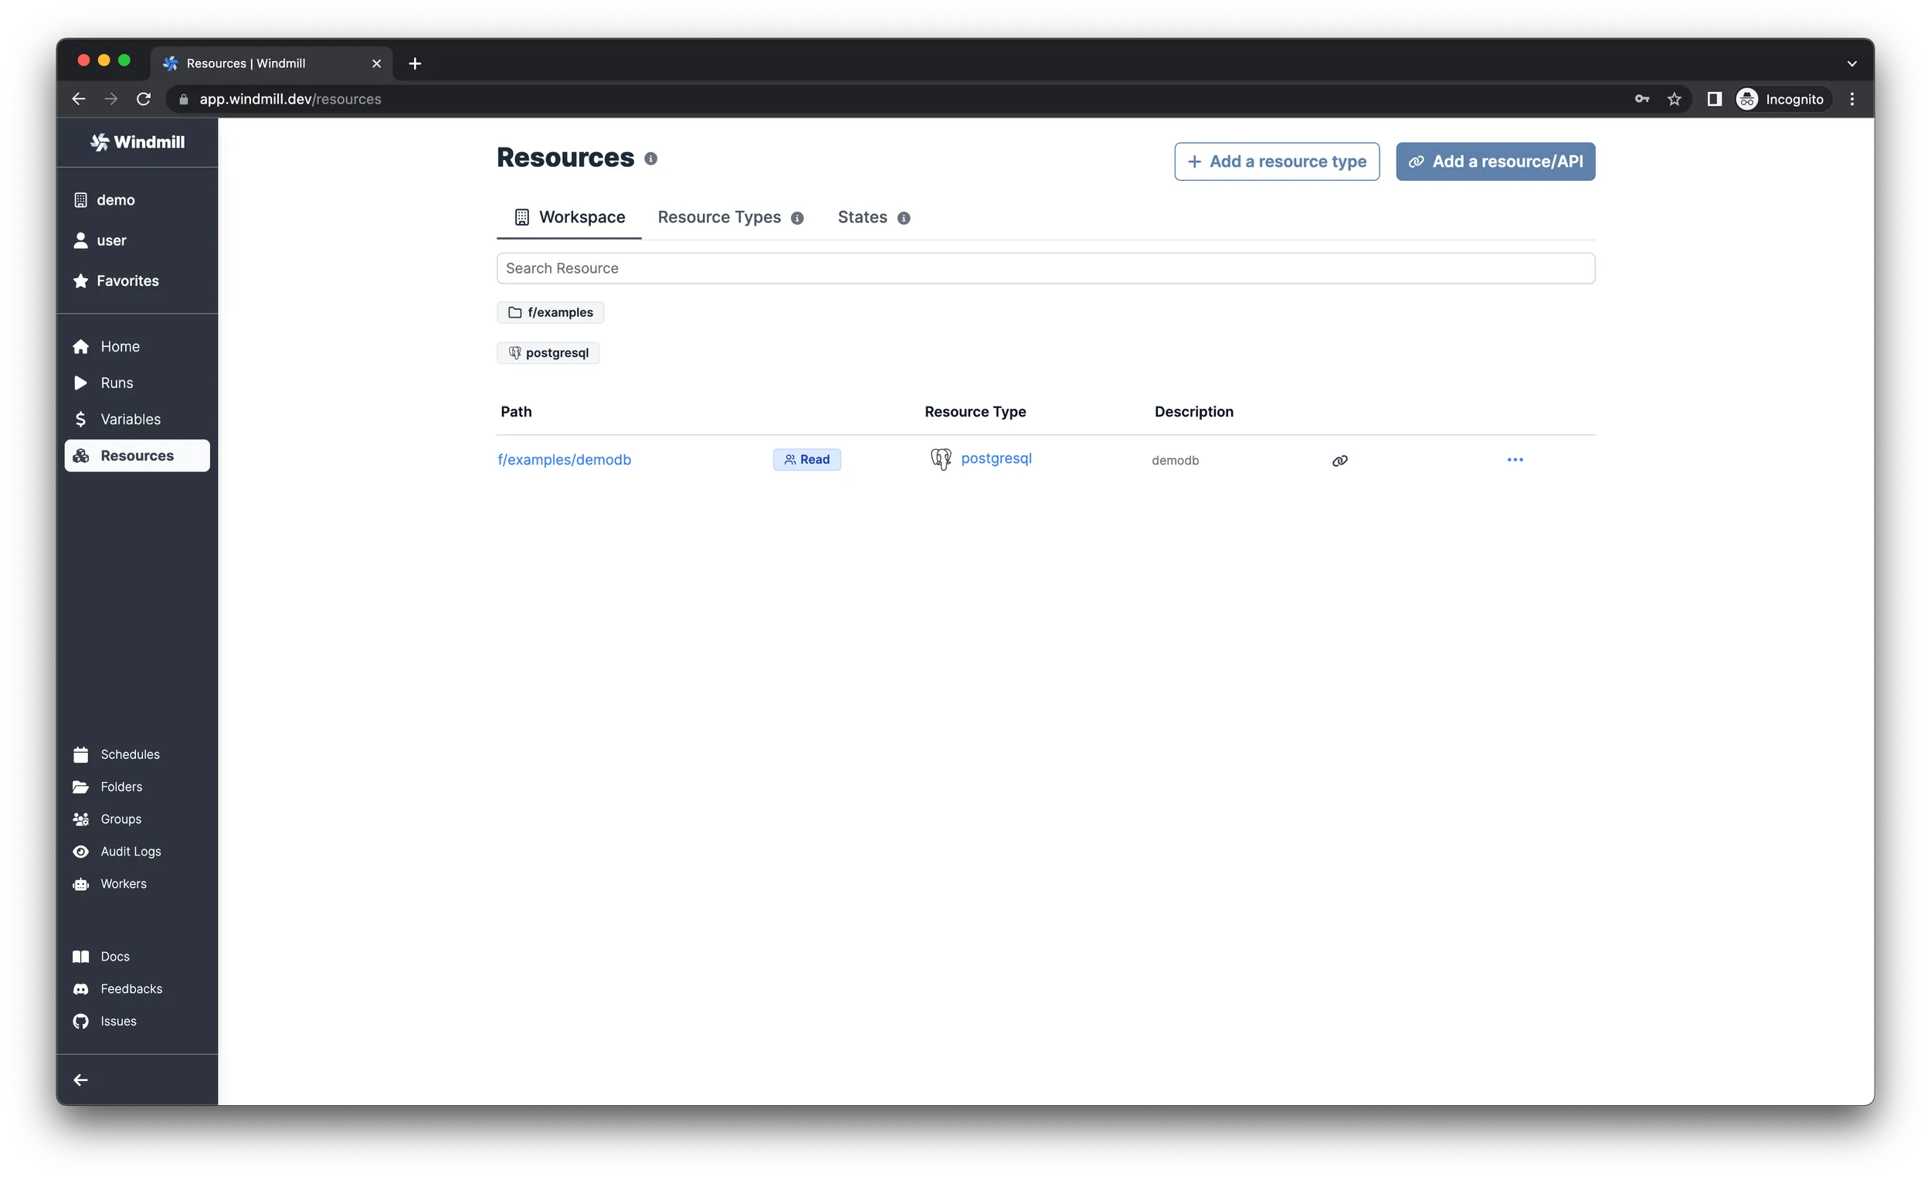This screenshot has width=1931, height=1180.
Task: Click Add a resource type button
Action: (x=1276, y=161)
